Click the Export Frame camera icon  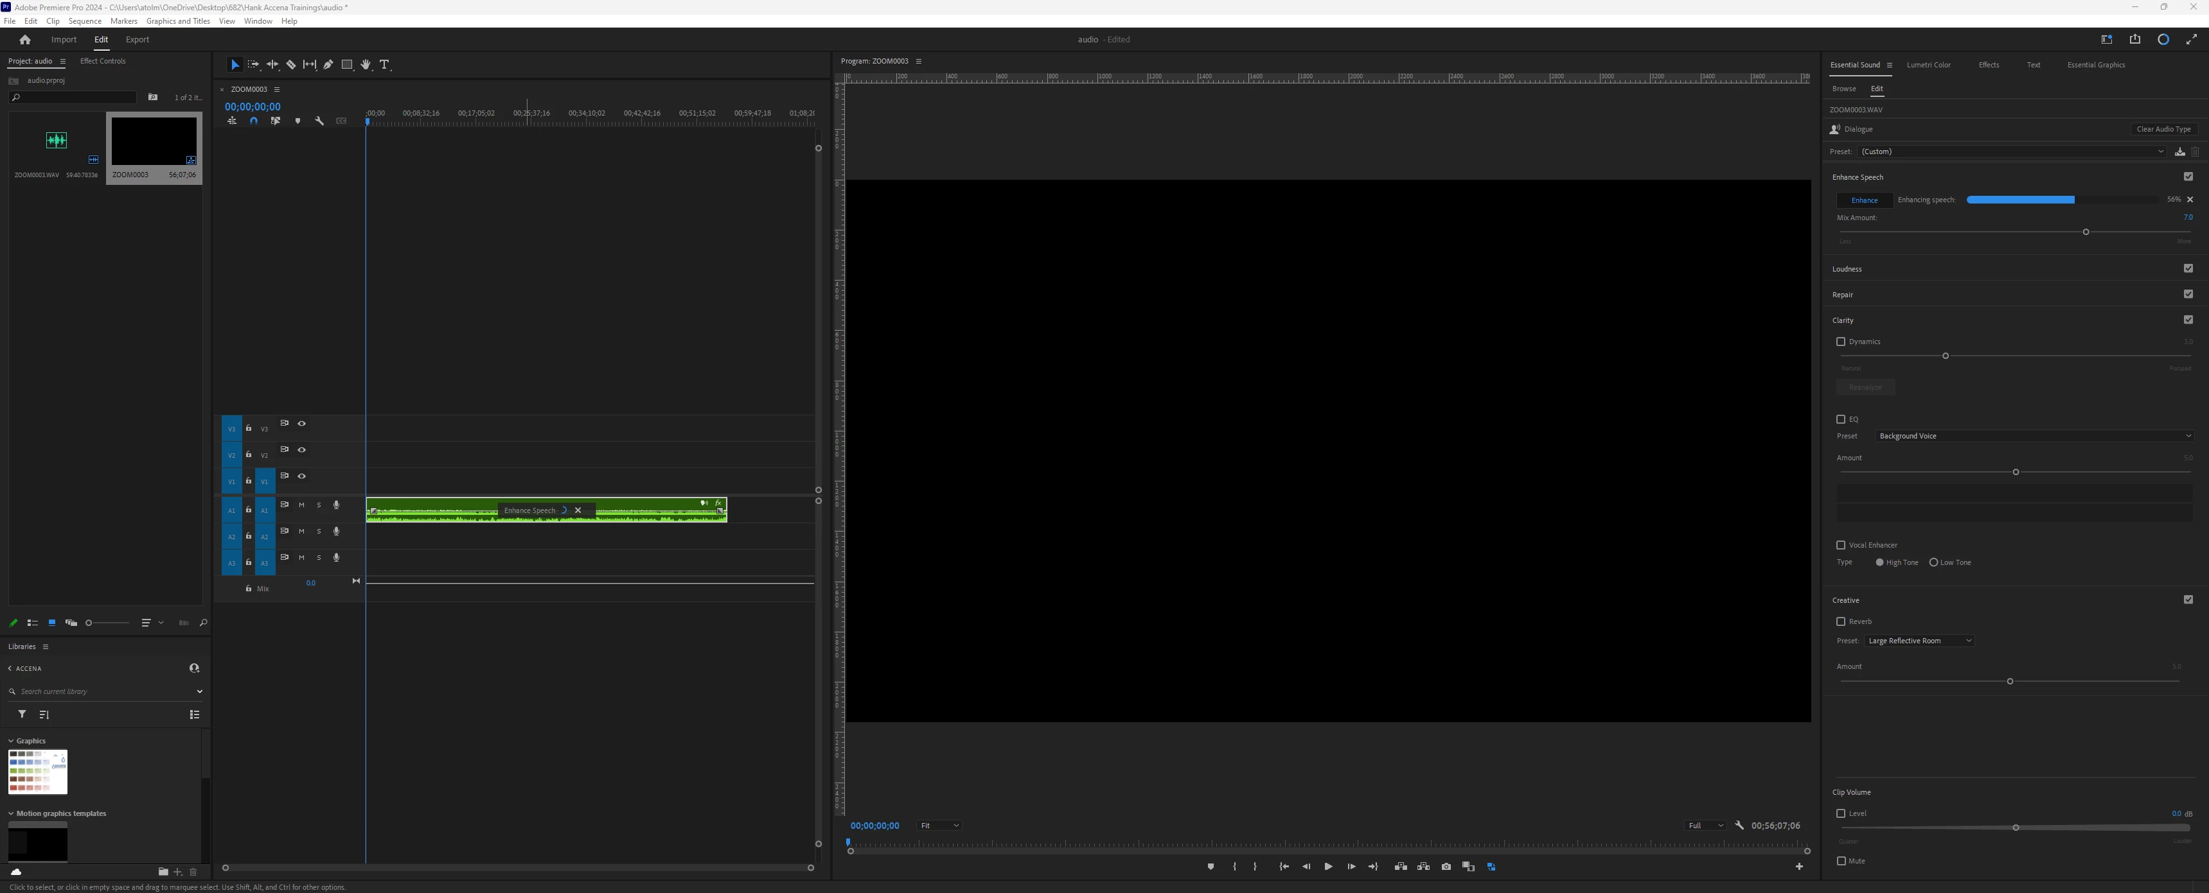click(1446, 867)
